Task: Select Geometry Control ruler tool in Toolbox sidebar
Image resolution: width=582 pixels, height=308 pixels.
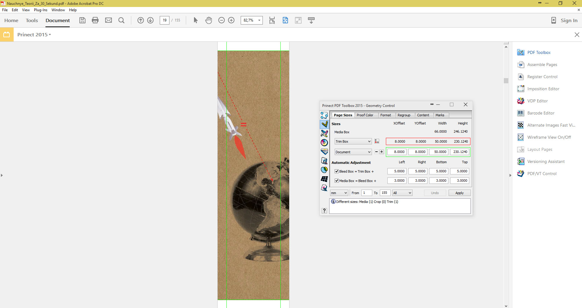Action: pyautogui.click(x=324, y=124)
